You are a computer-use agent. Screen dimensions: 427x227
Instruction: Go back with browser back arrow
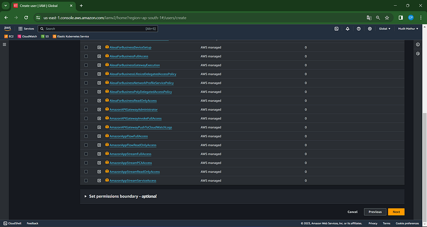click(x=6, y=18)
